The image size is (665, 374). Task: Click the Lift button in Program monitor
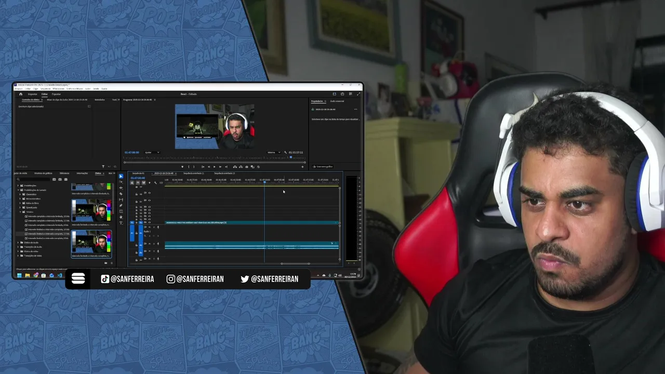235,167
